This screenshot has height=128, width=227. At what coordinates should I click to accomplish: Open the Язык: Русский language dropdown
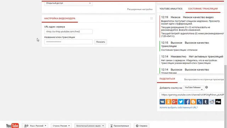tap(35, 126)
